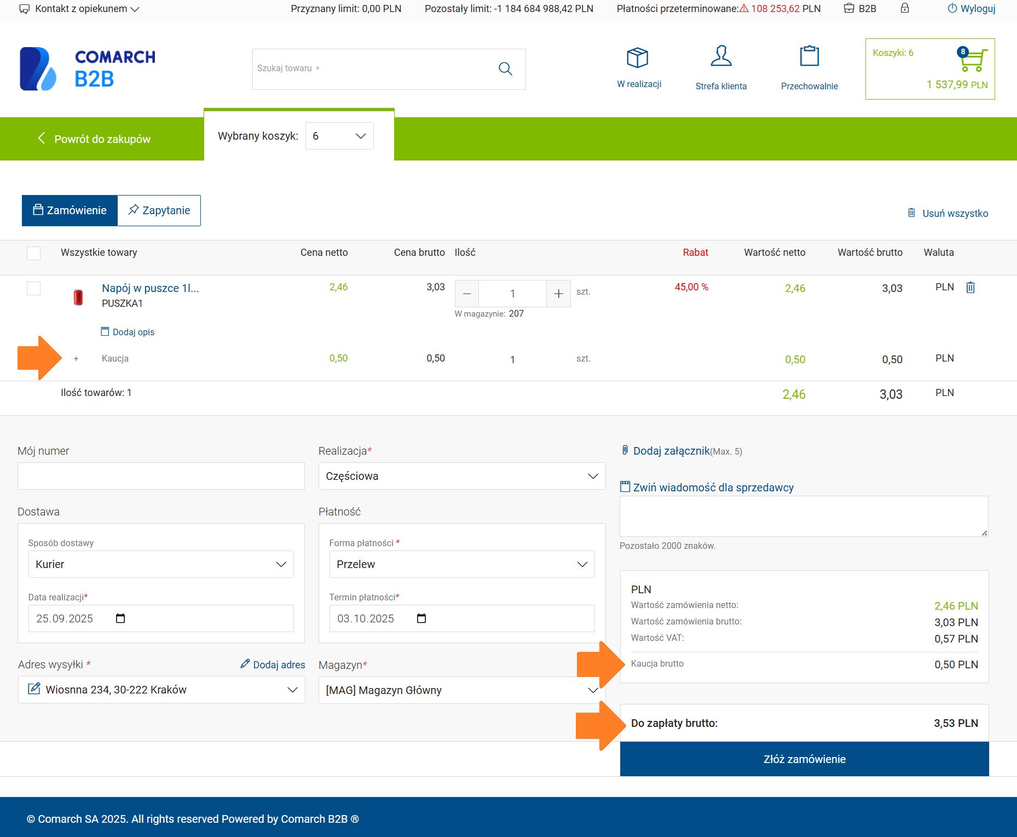Expand the Wybrany koszyk dropdown

(x=339, y=136)
